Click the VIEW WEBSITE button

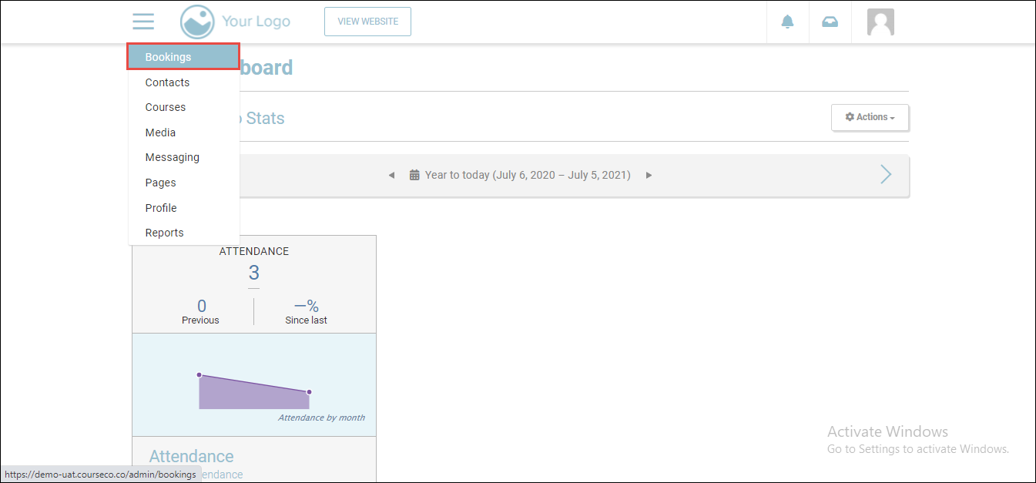coord(367,22)
